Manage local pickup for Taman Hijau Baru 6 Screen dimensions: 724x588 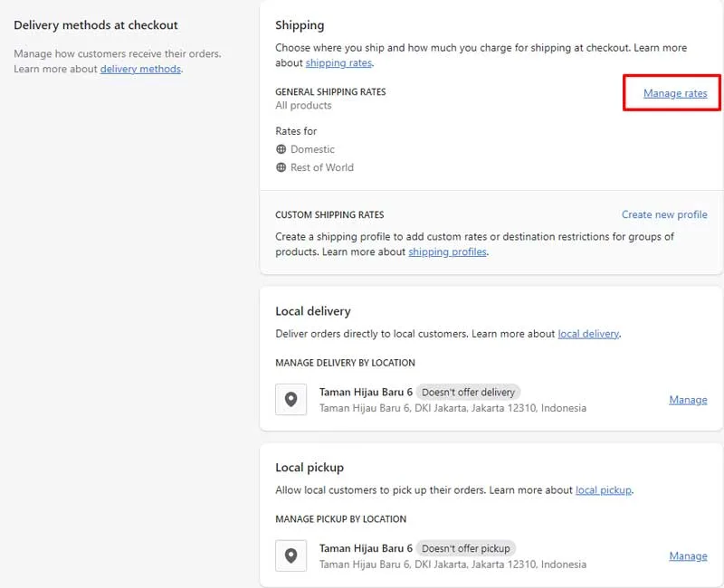(688, 555)
